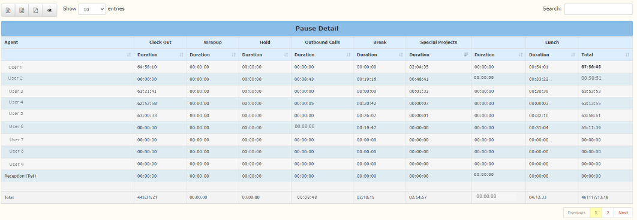Click User 6 total value 65:11:39
The width and height of the screenshot is (637, 222).
tap(591, 128)
